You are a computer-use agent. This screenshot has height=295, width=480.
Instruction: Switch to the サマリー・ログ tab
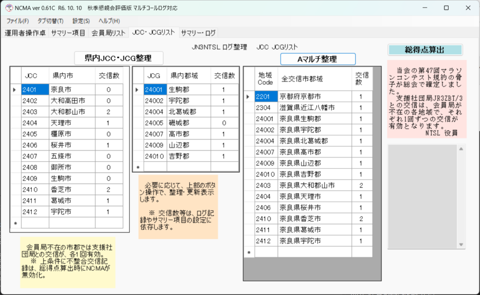198,33
